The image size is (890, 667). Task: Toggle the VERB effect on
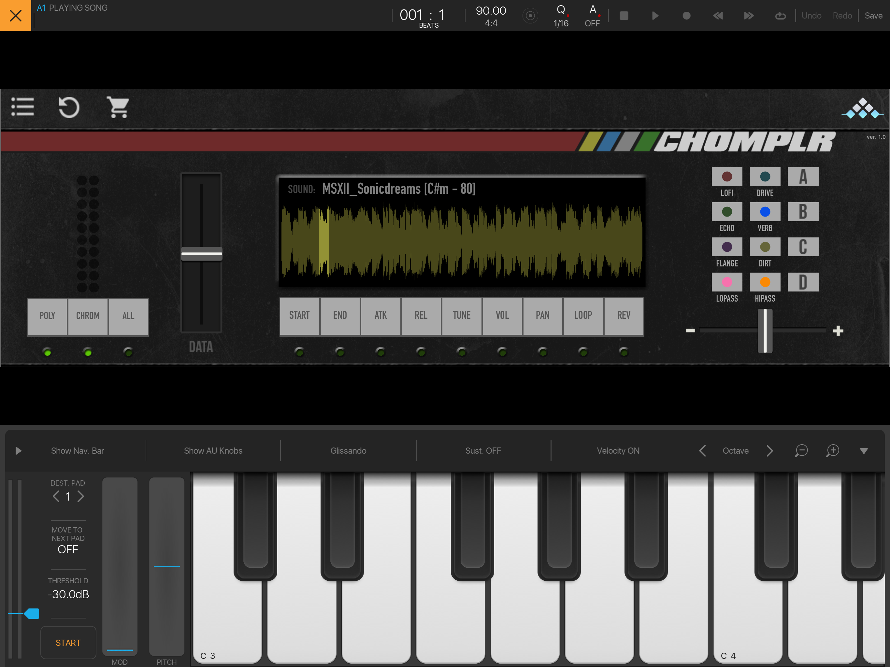click(x=765, y=212)
